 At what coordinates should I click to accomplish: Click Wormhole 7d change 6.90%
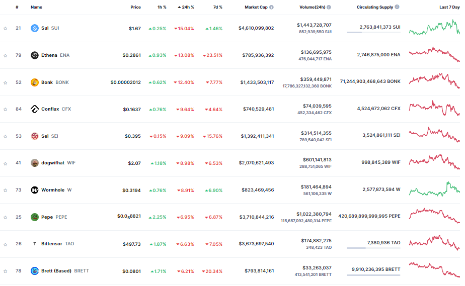(x=214, y=190)
